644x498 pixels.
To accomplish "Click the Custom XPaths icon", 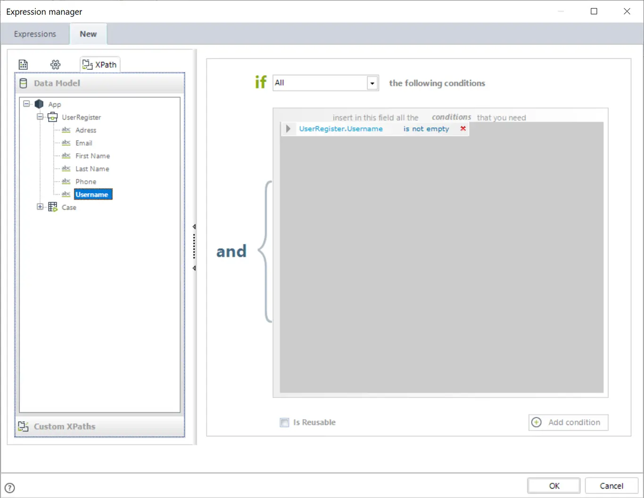I will [23, 426].
